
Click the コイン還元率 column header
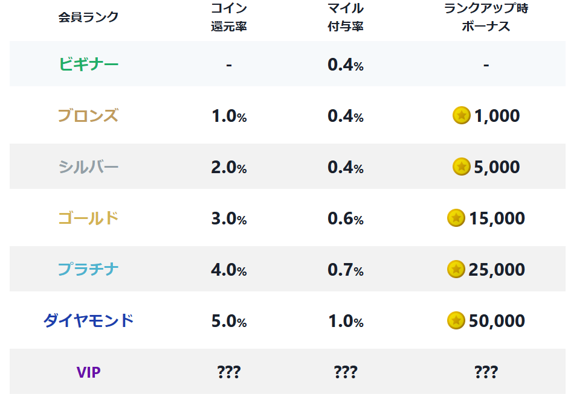pos(229,17)
